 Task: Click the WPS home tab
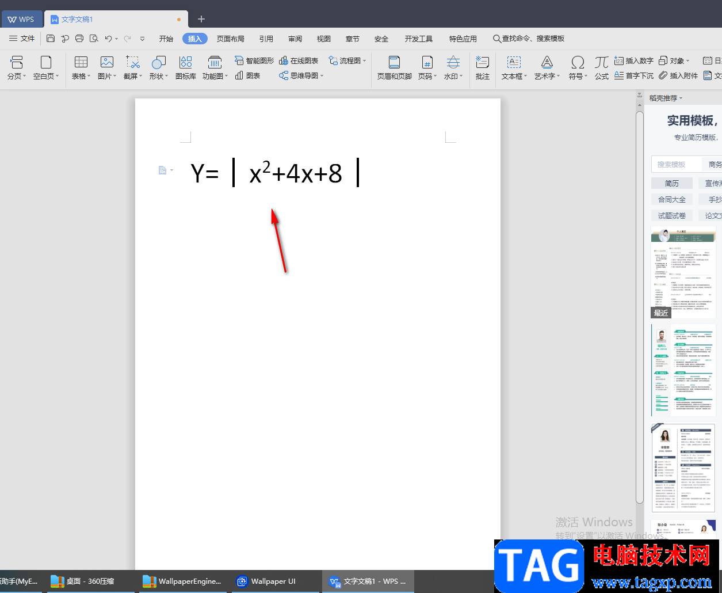click(21, 19)
